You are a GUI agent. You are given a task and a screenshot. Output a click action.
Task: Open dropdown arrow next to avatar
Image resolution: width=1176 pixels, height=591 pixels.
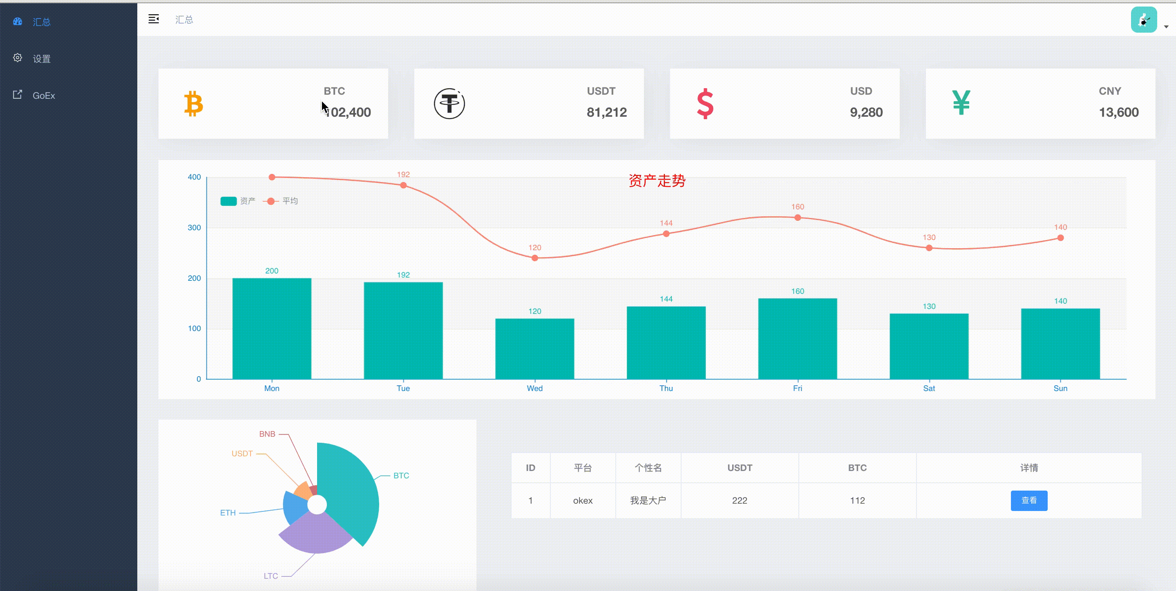pos(1166,27)
